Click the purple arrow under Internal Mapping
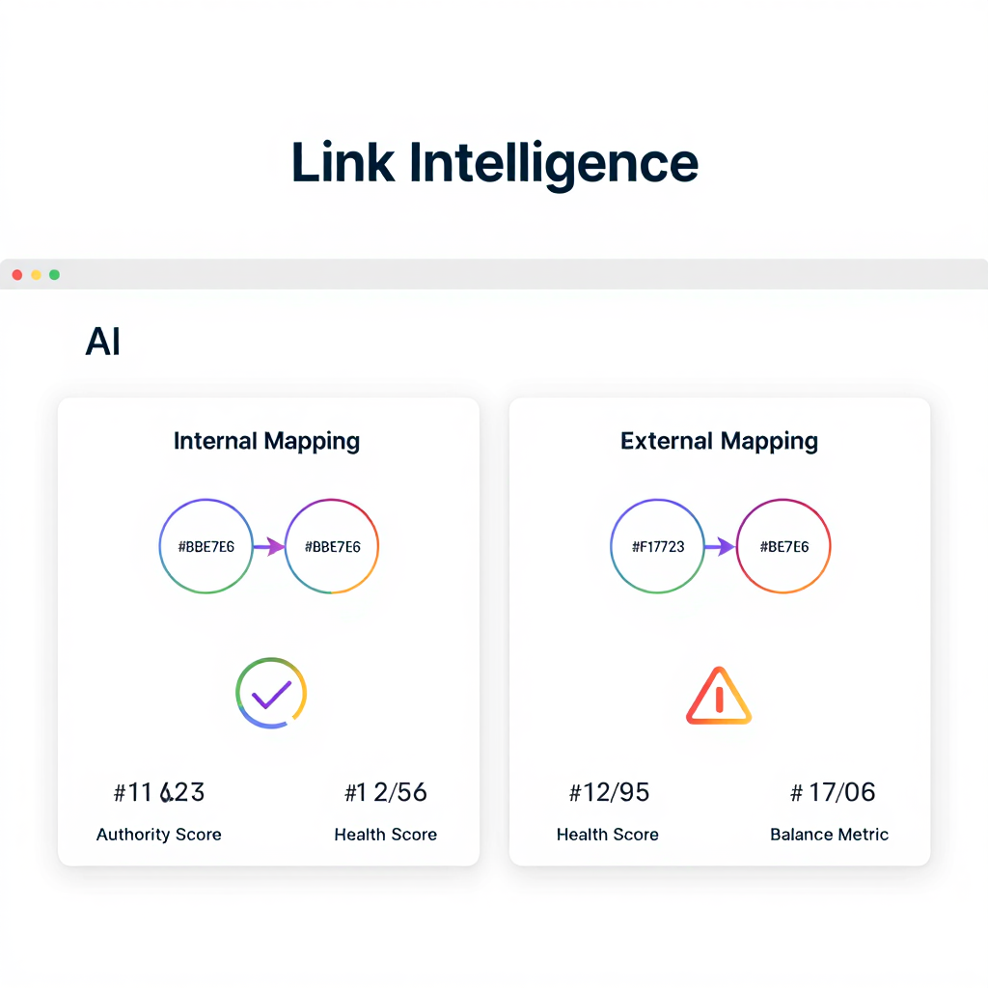This screenshot has width=988, height=988. [x=269, y=547]
